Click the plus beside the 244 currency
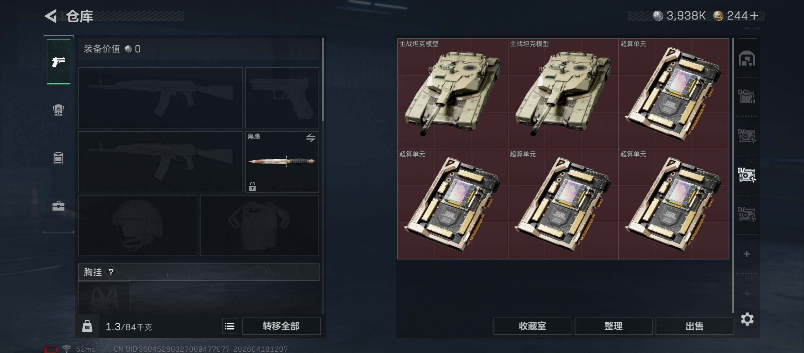804x353 pixels. click(754, 16)
